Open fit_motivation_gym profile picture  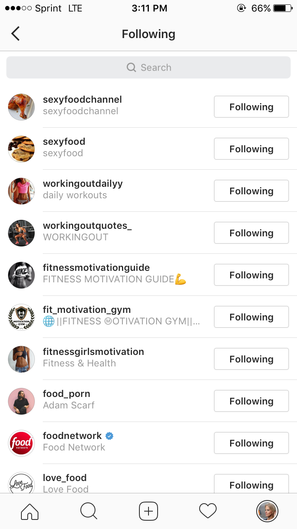[21, 317]
